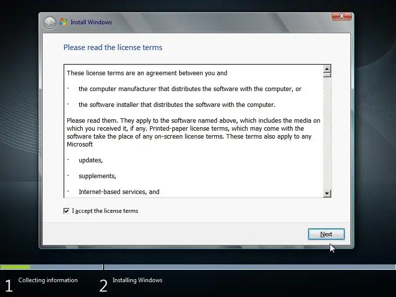Click the scrollbar track below the thumb
The width and height of the screenshot is (396, 297).
(x=327, y=133)
